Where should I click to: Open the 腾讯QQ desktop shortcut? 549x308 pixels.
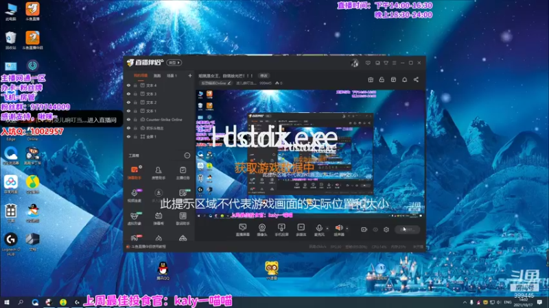click(x=163, y=271)
